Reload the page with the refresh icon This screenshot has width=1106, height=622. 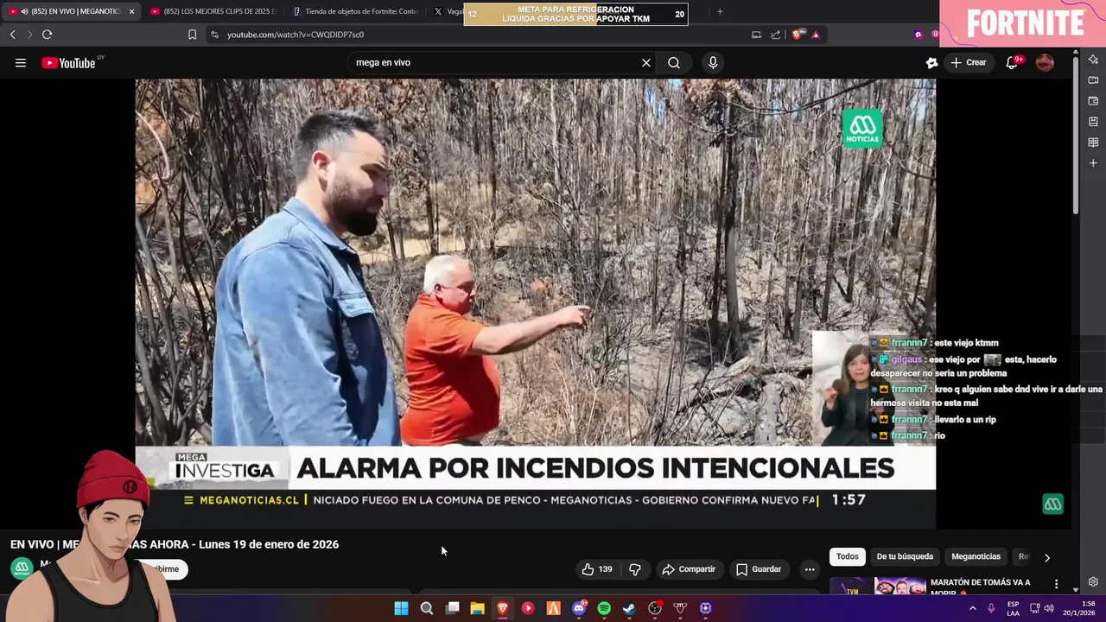point(47,35)
